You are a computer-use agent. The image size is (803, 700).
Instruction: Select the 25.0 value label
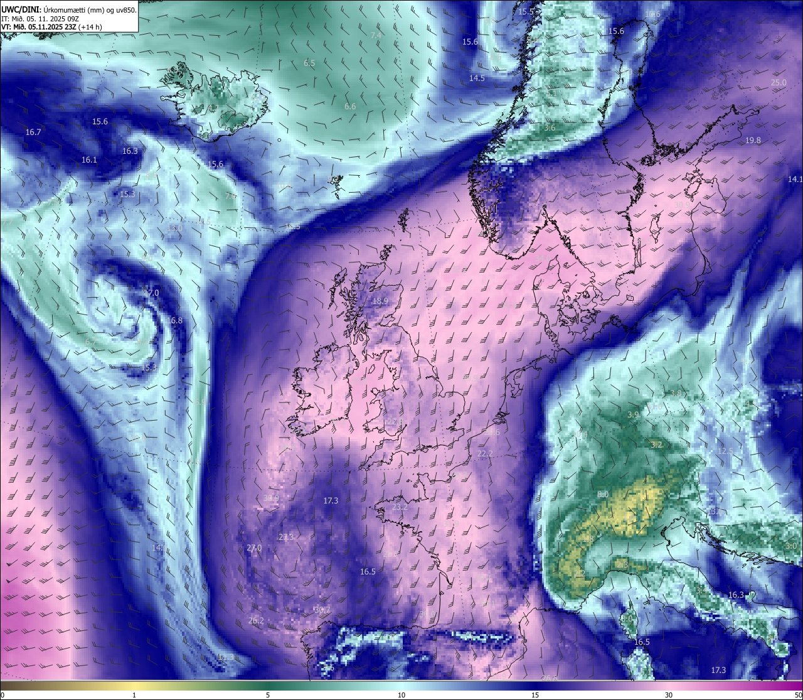(779, 82)
